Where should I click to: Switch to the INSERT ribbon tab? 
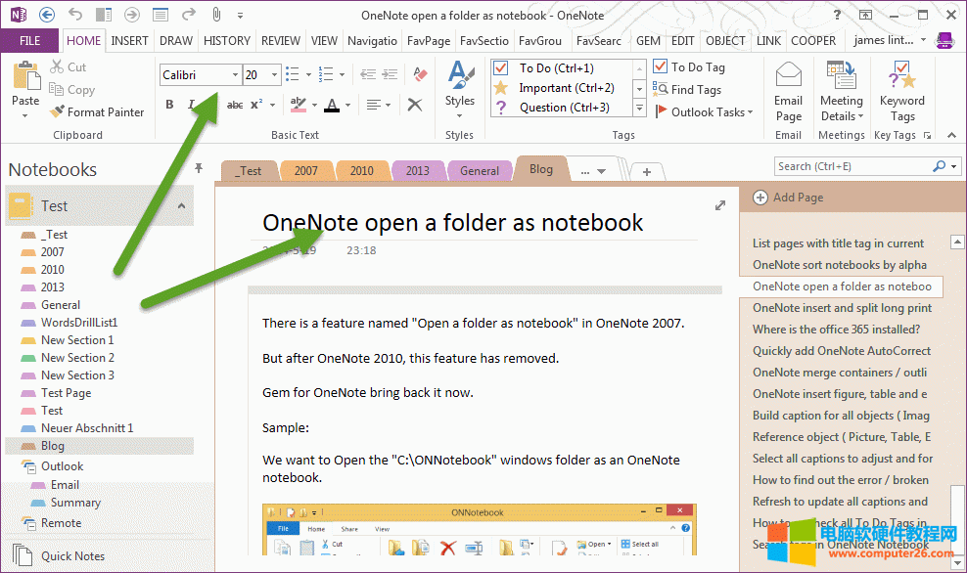tap(129, 40)
